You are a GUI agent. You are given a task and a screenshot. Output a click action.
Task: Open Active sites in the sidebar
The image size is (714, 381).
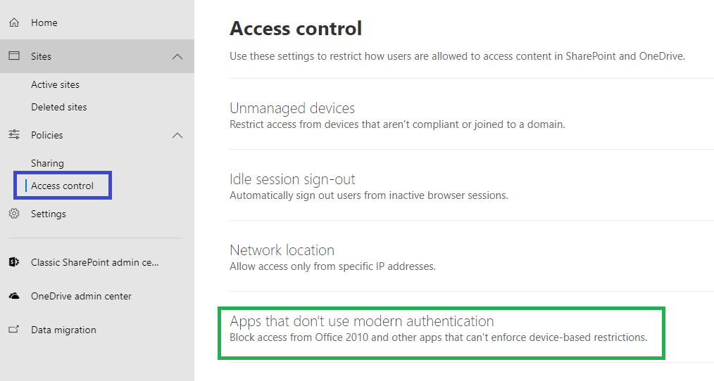[x=55, y=84]
